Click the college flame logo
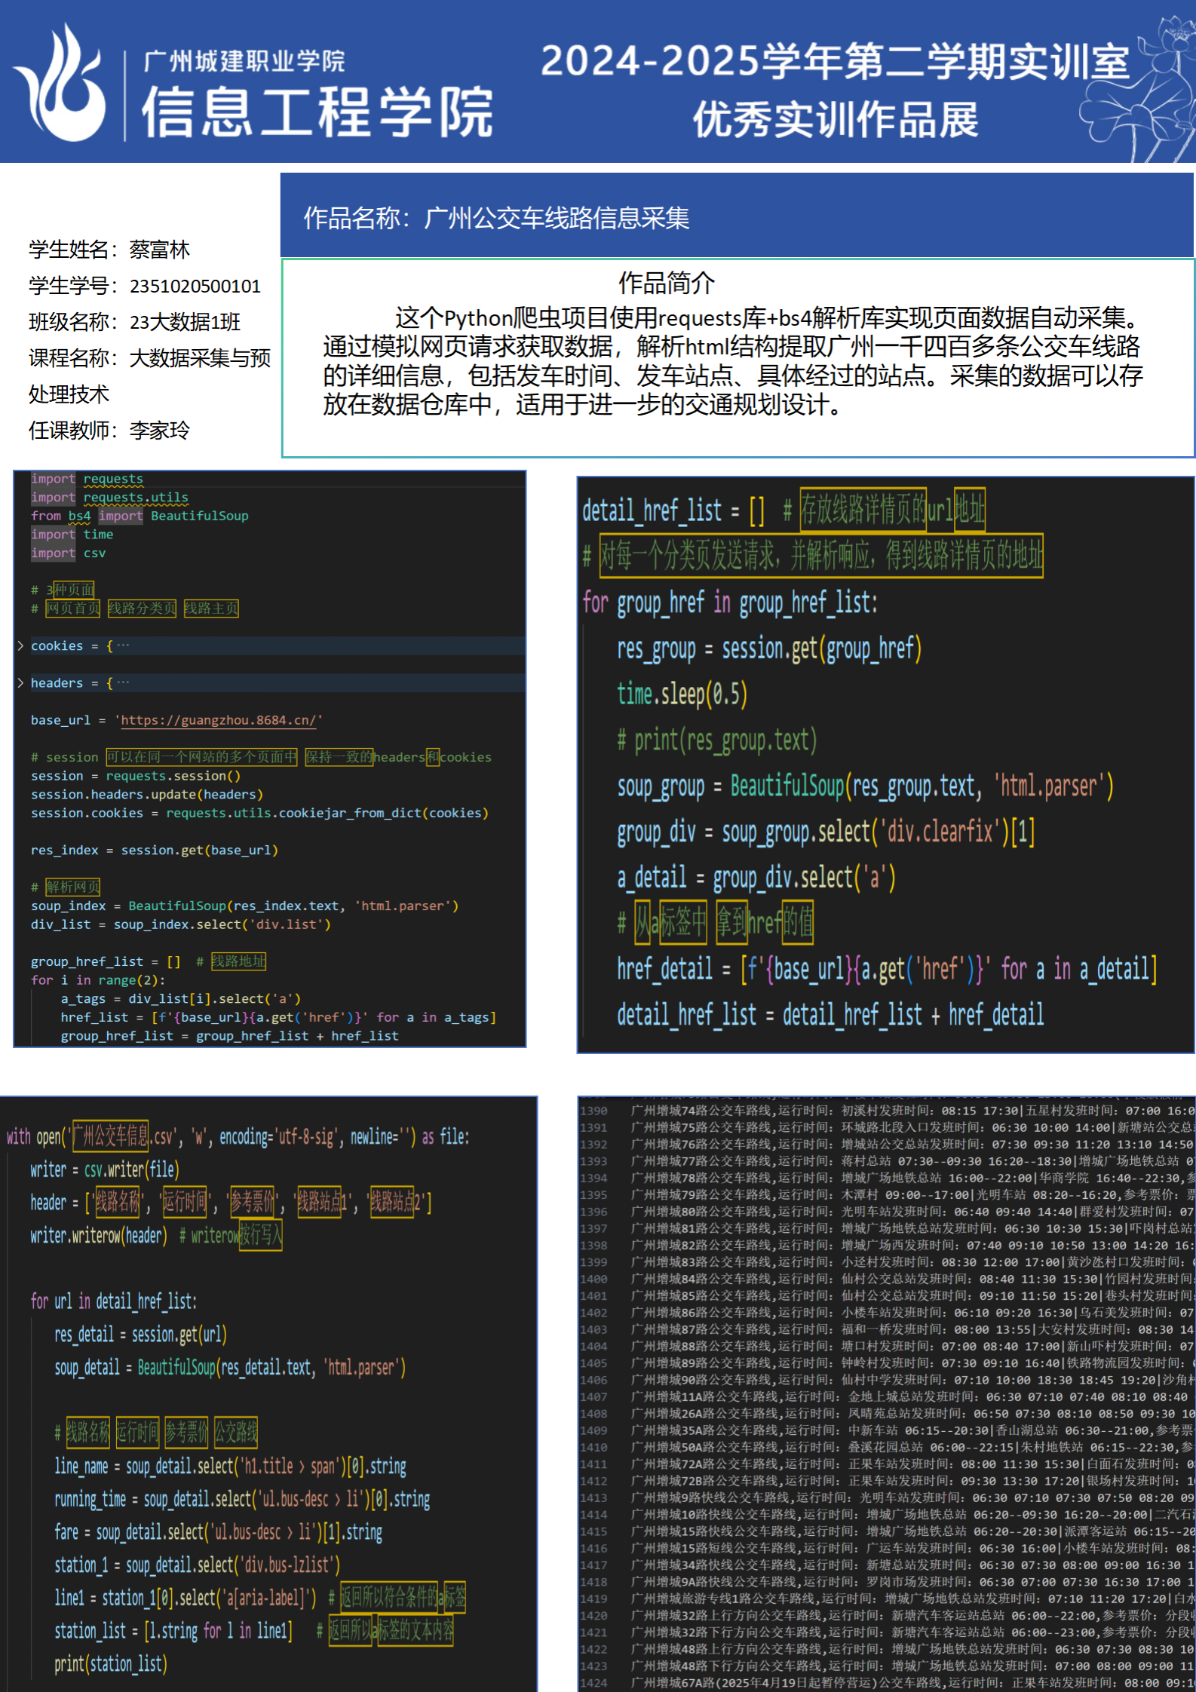1196x1692 pixels. (x=62, y=83)
